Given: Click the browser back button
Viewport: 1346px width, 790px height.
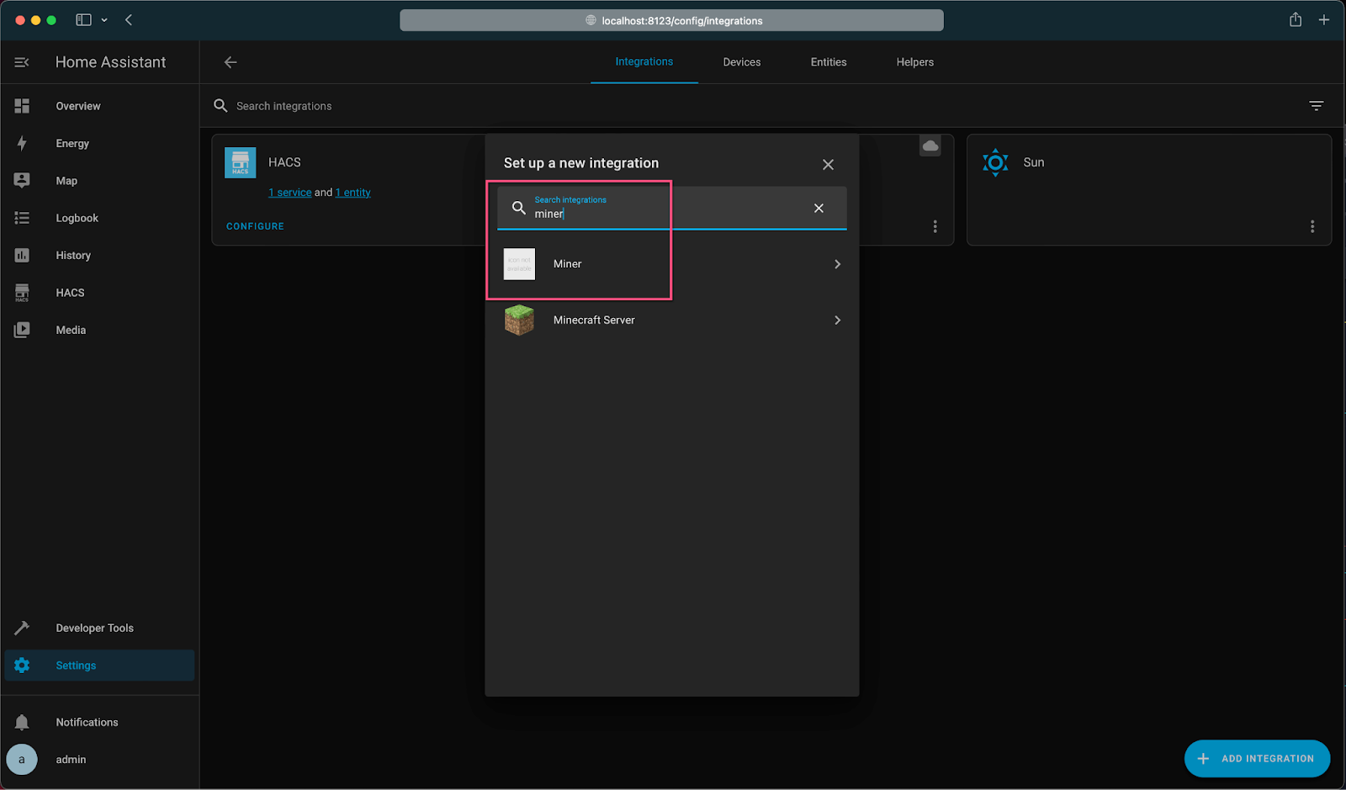Looking at the screenshot, I should click(x=129, y=20).
